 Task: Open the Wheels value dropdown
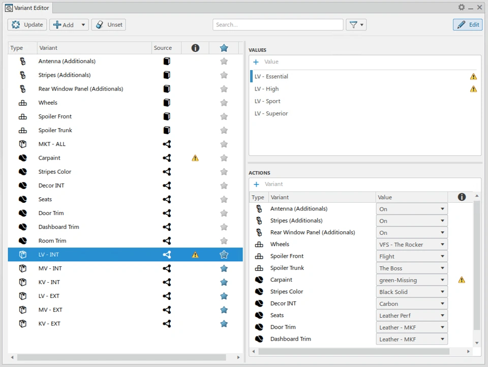(x=442, y=244)
